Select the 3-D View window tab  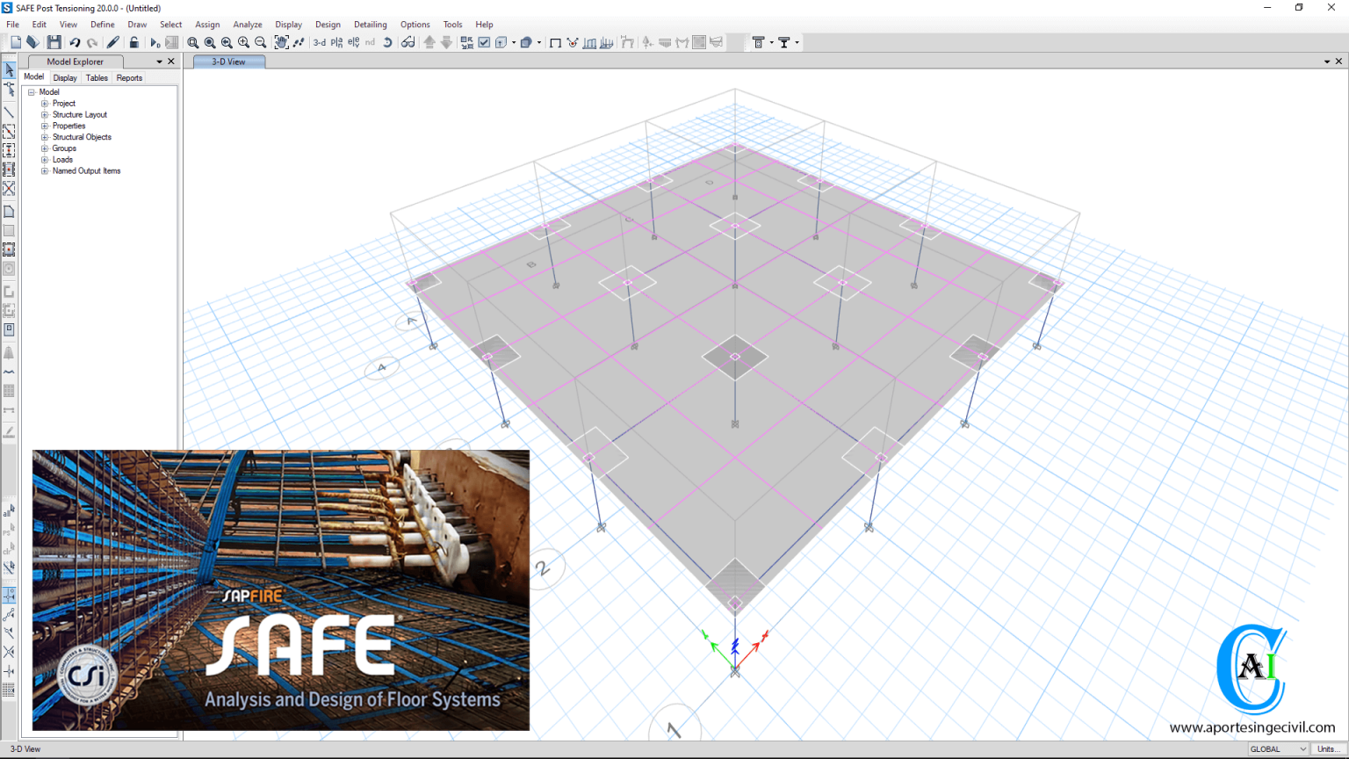(x=228, y=61)
